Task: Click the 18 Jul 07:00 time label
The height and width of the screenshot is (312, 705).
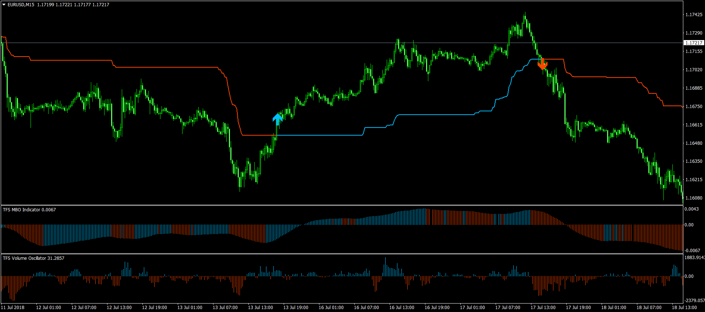Action: [x=649, y=308]
